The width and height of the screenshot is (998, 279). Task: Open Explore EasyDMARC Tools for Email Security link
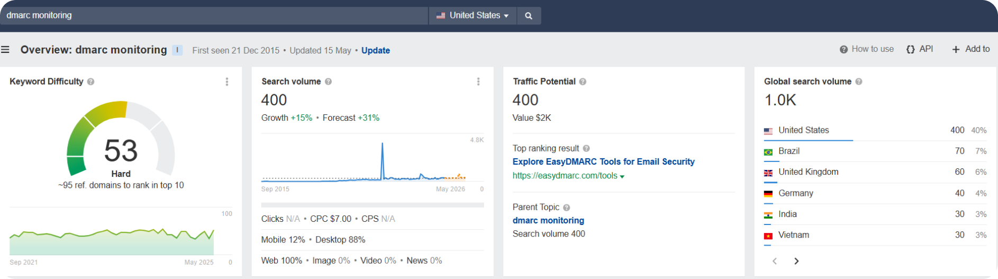coord(604,161)
